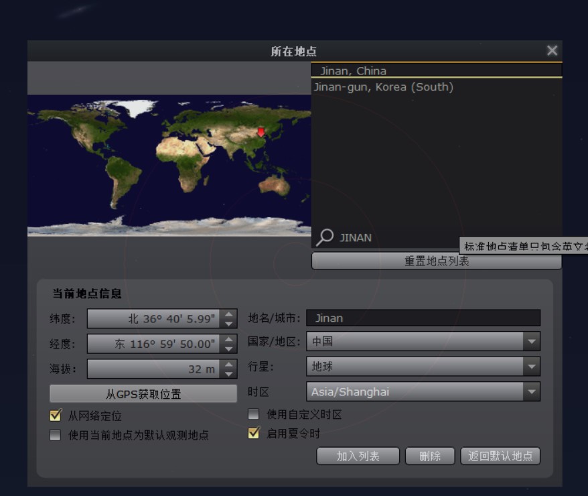
Task: Check 使用当前地点为默认观测地点 option
Action: click(x=56, y=435)
